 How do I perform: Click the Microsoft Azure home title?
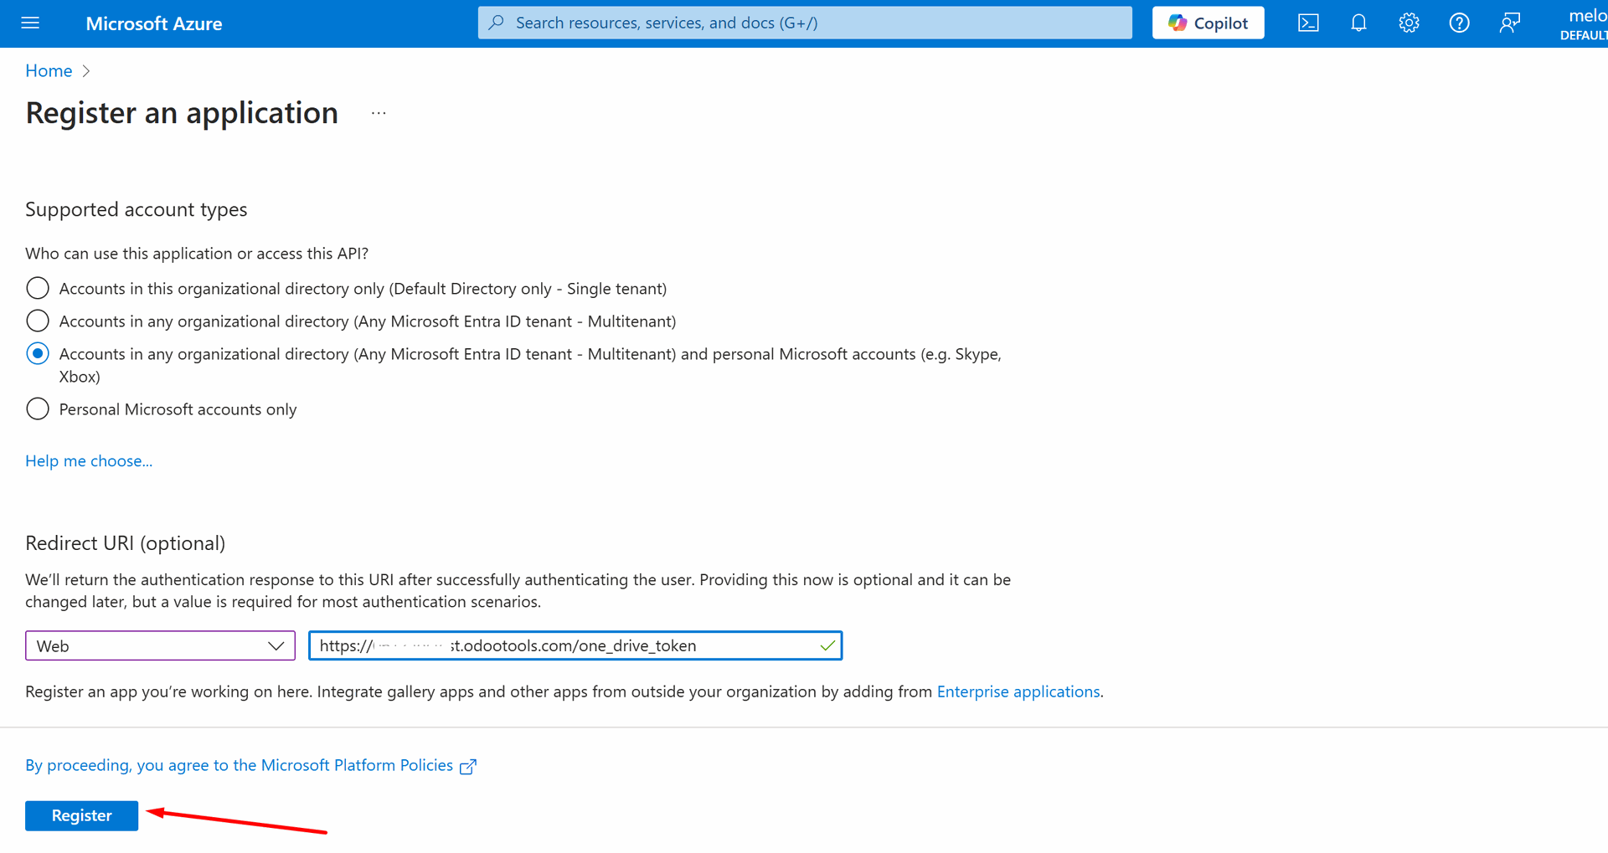(x=154, y=23)
